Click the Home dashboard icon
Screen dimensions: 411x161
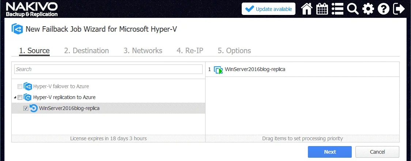tap(307, 9)
